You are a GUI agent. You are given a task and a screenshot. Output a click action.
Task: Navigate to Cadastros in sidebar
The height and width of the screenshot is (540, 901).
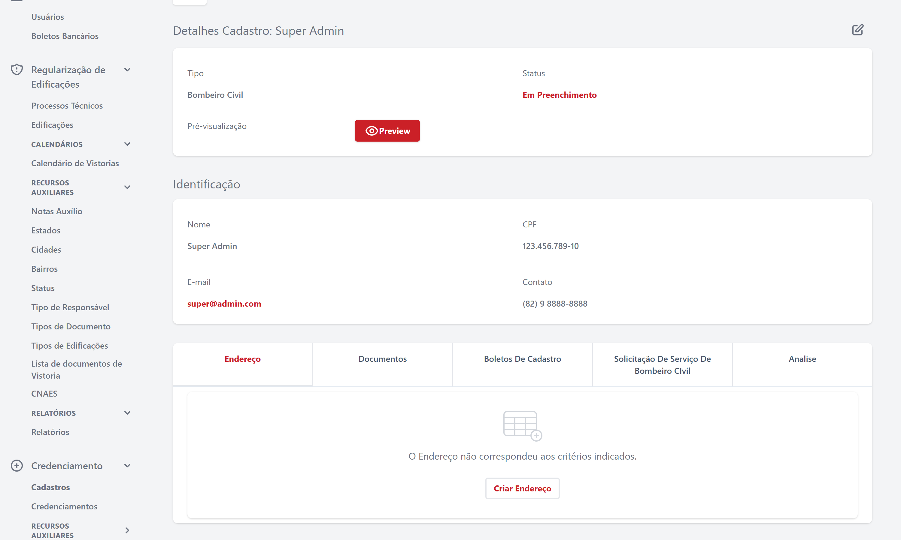(51, 487)
